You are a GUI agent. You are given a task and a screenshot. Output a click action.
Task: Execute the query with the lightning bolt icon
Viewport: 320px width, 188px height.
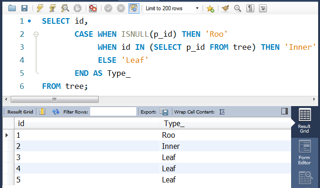point(40,8)
